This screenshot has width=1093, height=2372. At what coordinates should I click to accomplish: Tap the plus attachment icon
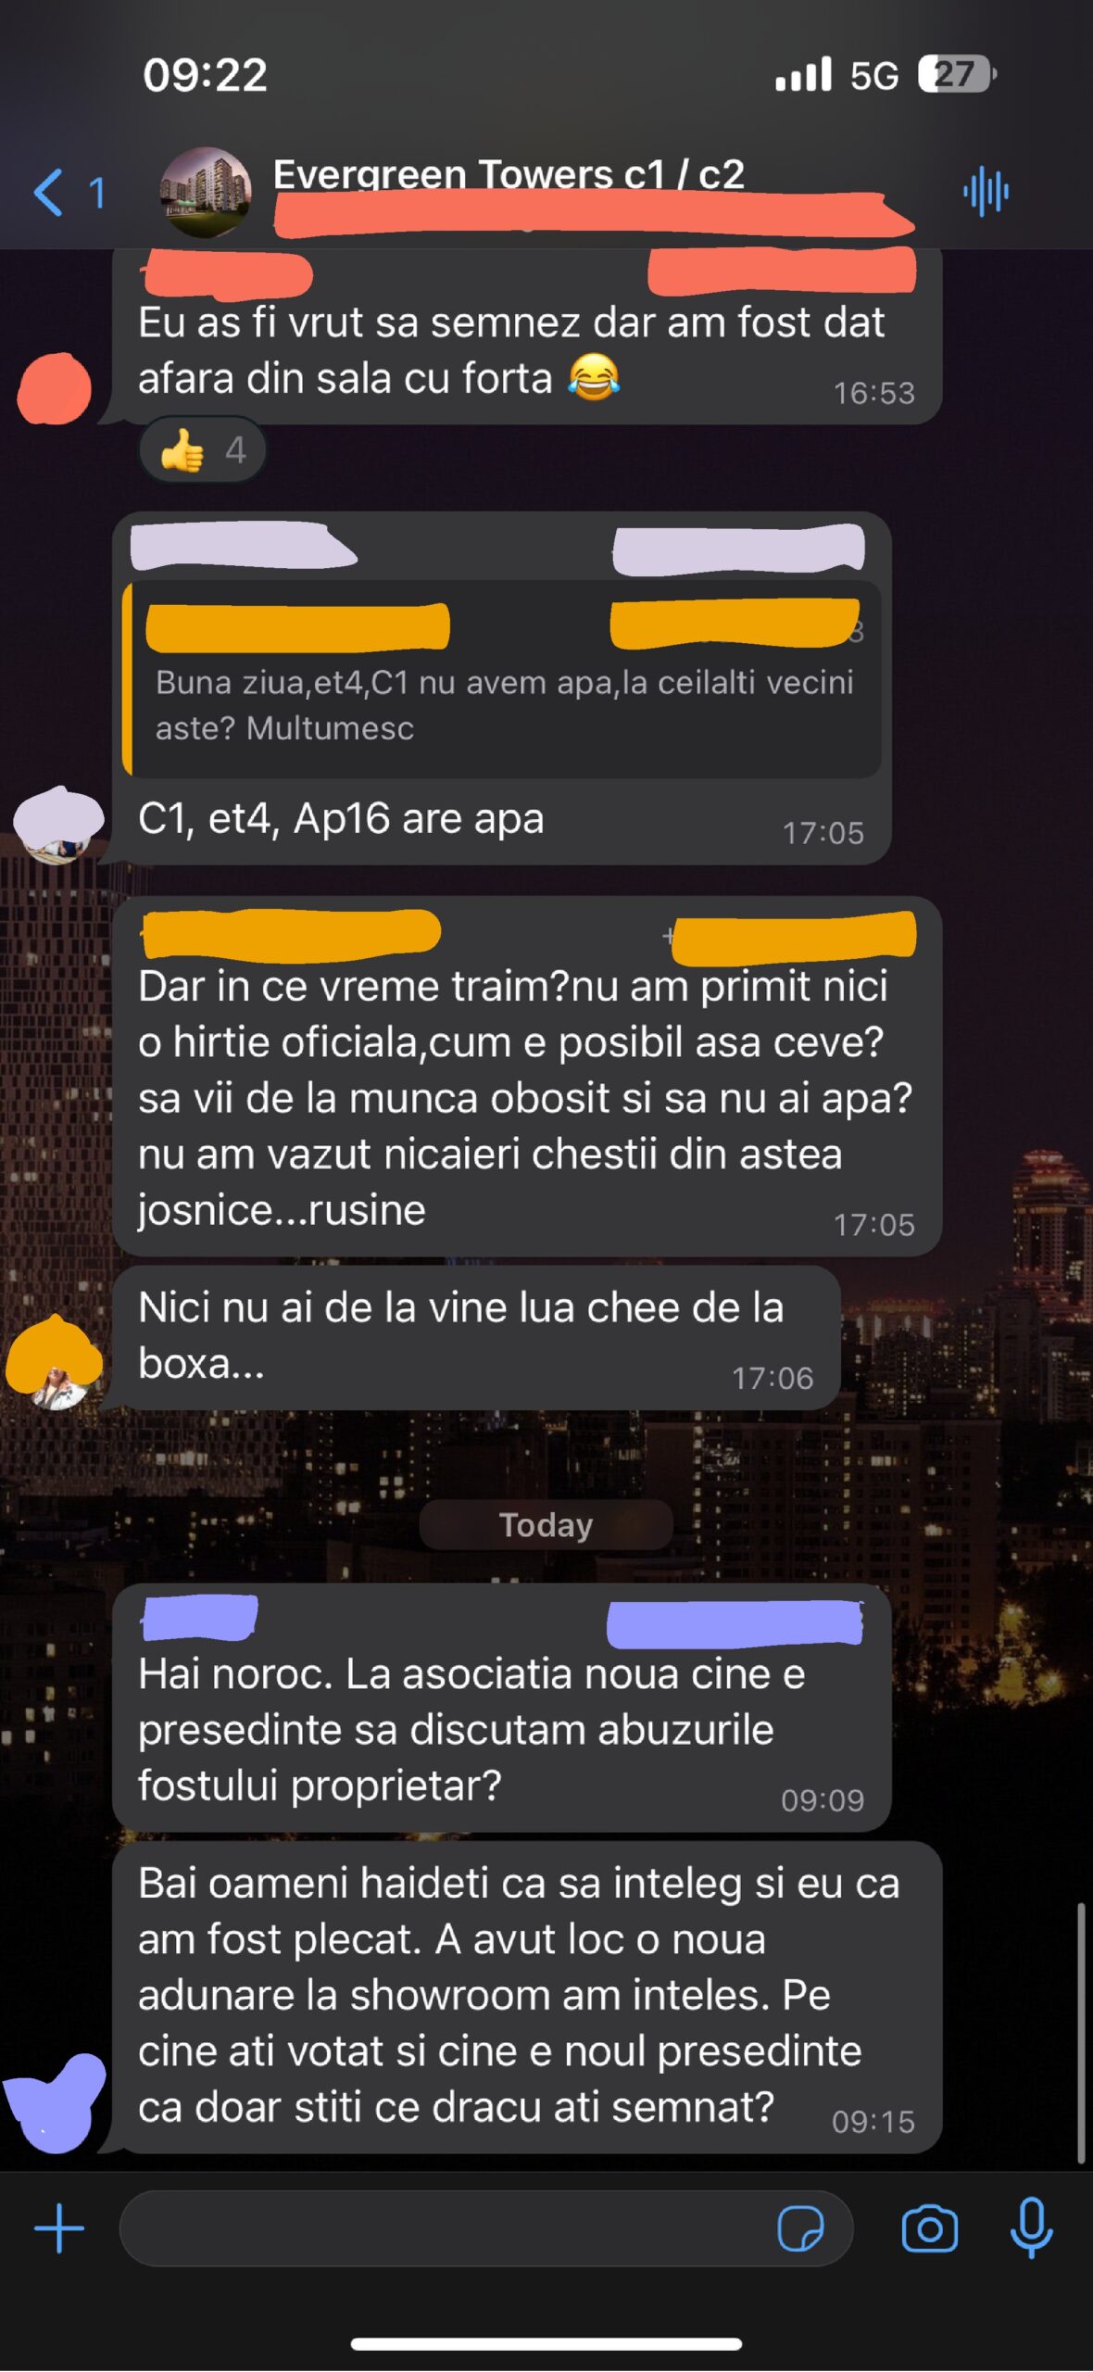pos(59,2228)
